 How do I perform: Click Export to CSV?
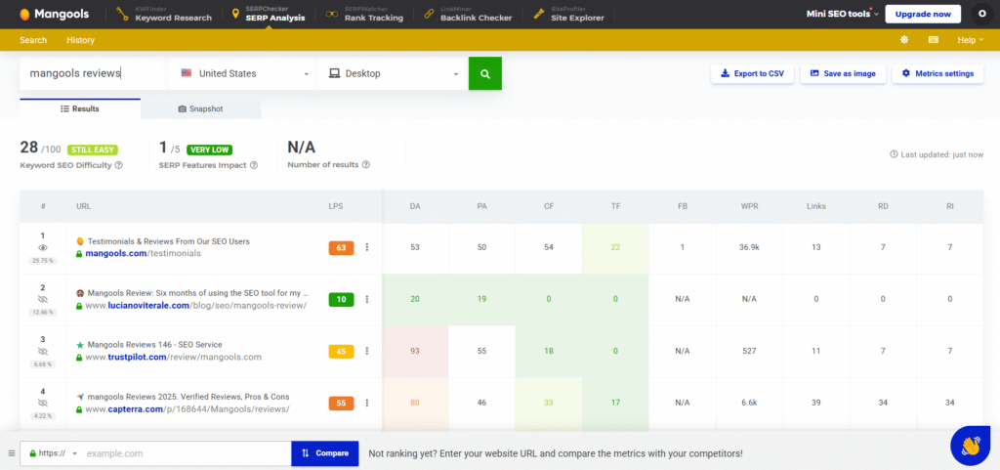pyautogui.click(x=752, y=73)
